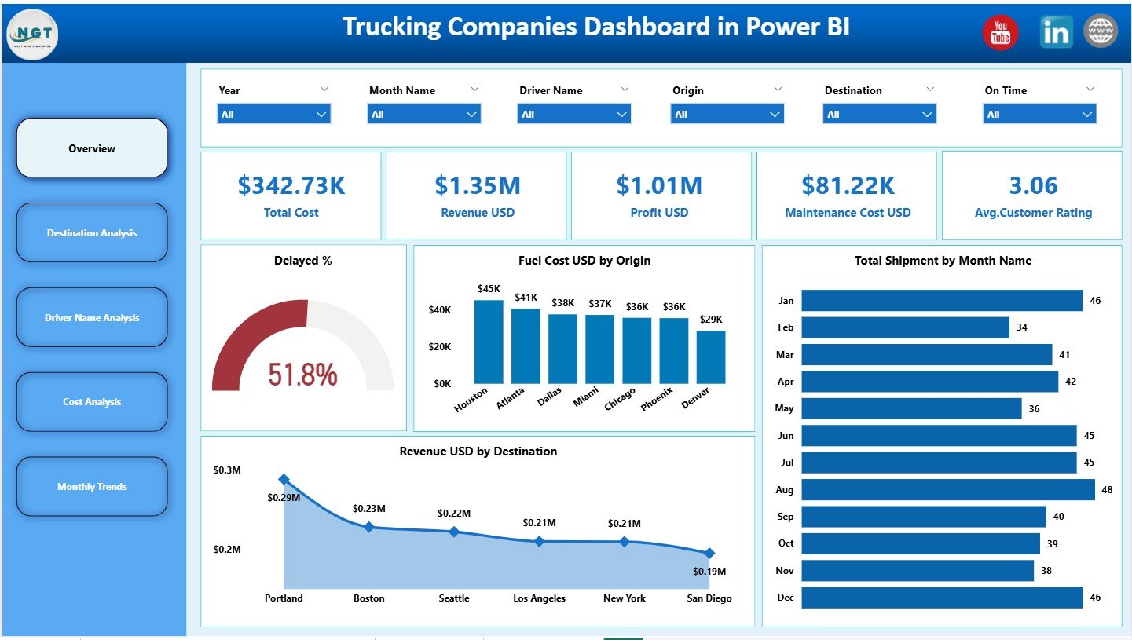Screen dimensions: 1132x640
Task: Expand the Year slicer dropdown
Action: pyautogui.click(x=323, y=114)
